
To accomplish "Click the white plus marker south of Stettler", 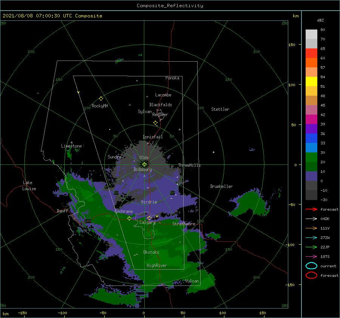I will coord(213,152).
